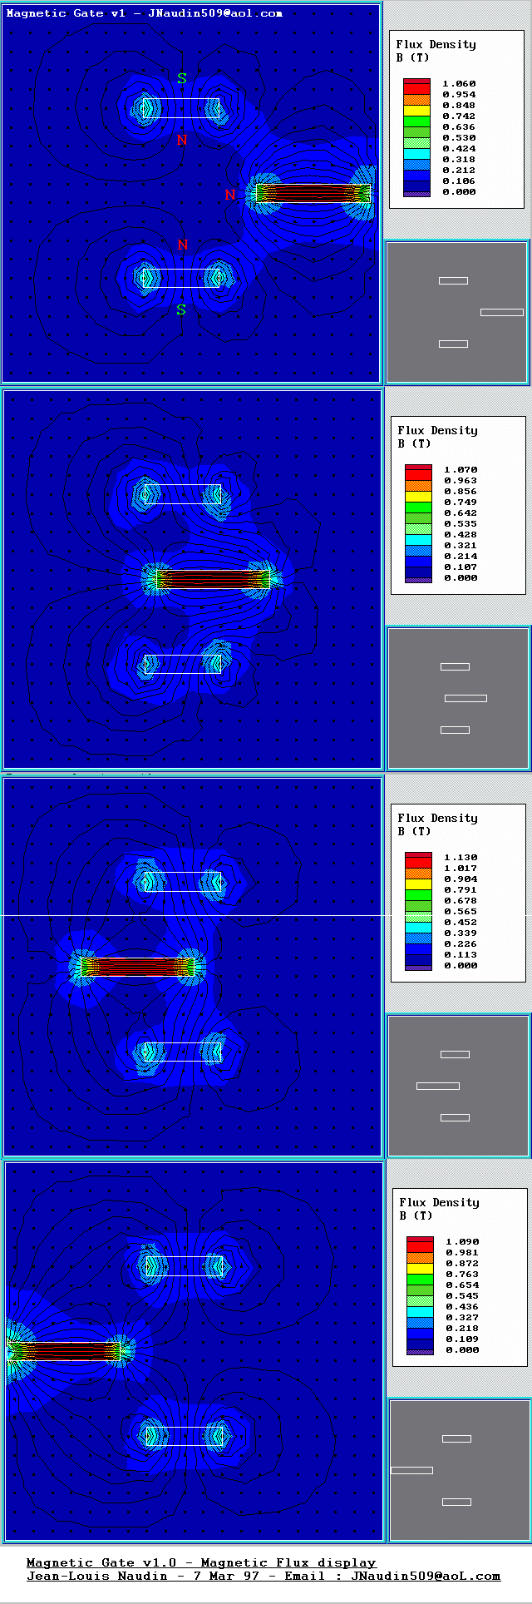
Task: Click the 0.848 legend value
Action: (459, 106)
